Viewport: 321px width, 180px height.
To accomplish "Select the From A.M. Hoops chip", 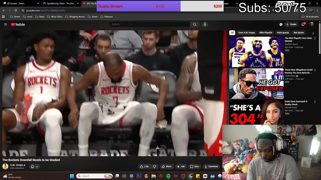I will click(247, 33).
